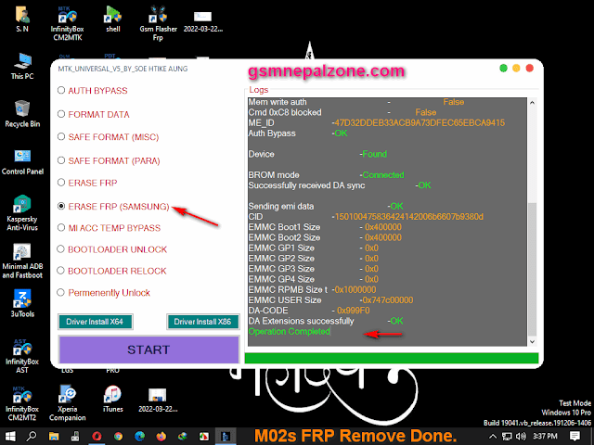Screen dimensions: 594x445
Task: Open the Windows Start menu
Action: click(10, 437)
